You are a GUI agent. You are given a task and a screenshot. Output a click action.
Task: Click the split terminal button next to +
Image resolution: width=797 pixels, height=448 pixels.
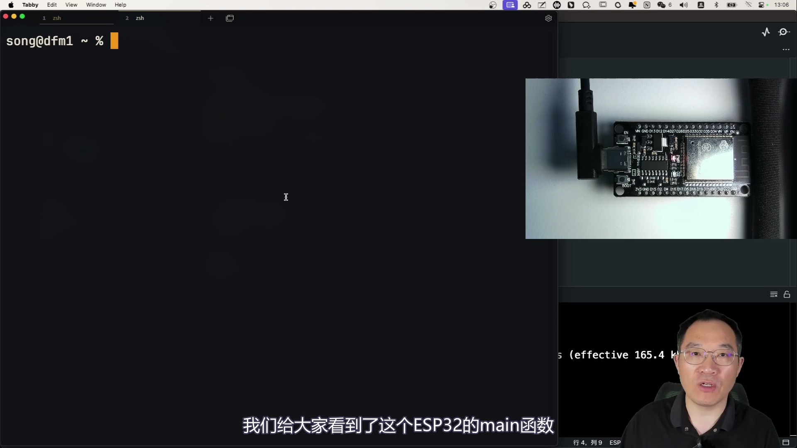point(230,18)
